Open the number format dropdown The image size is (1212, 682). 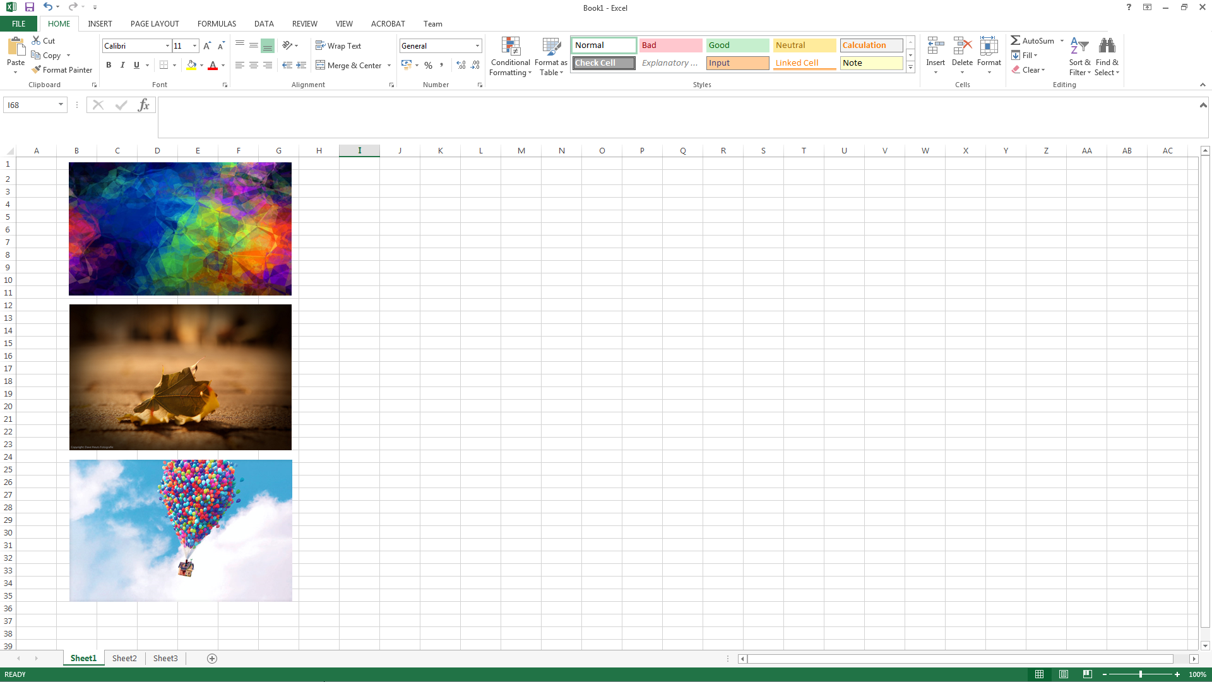click(477, 45)
